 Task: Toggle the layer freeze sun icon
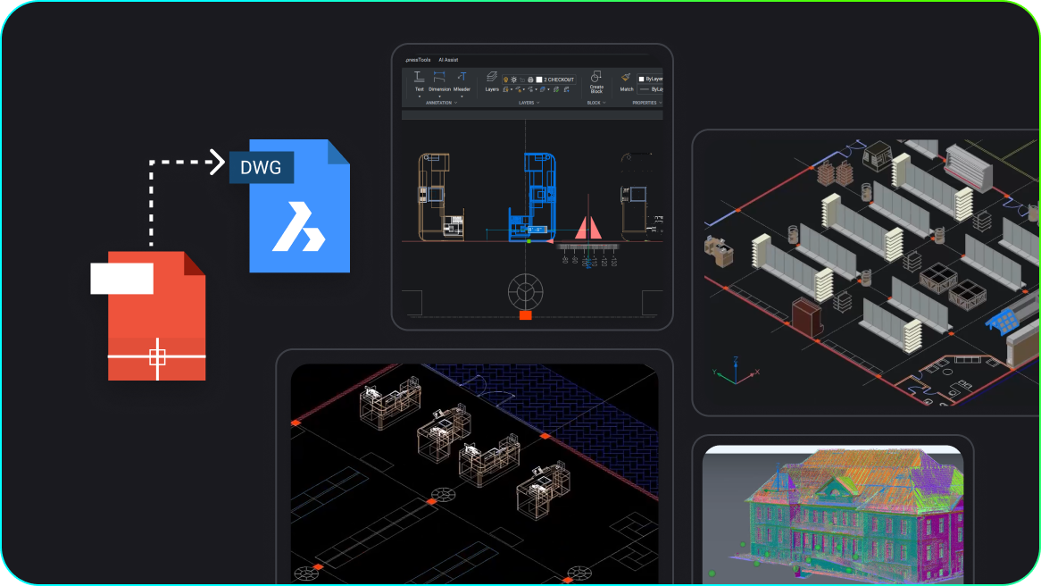tap(514, 80)
